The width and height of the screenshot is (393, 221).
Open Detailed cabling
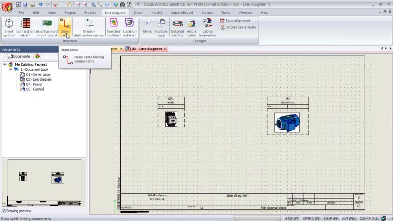point(177,28)
